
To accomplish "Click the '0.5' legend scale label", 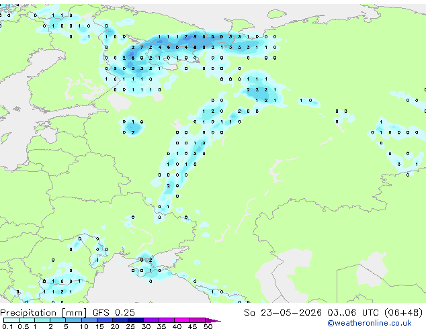I will coord(23,326).
